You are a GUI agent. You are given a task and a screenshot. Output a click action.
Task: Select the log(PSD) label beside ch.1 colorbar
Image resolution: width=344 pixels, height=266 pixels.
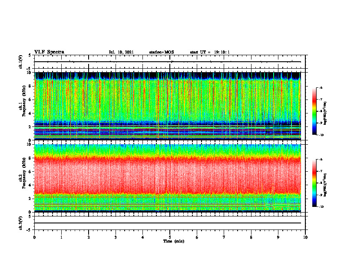coord(325,113)
